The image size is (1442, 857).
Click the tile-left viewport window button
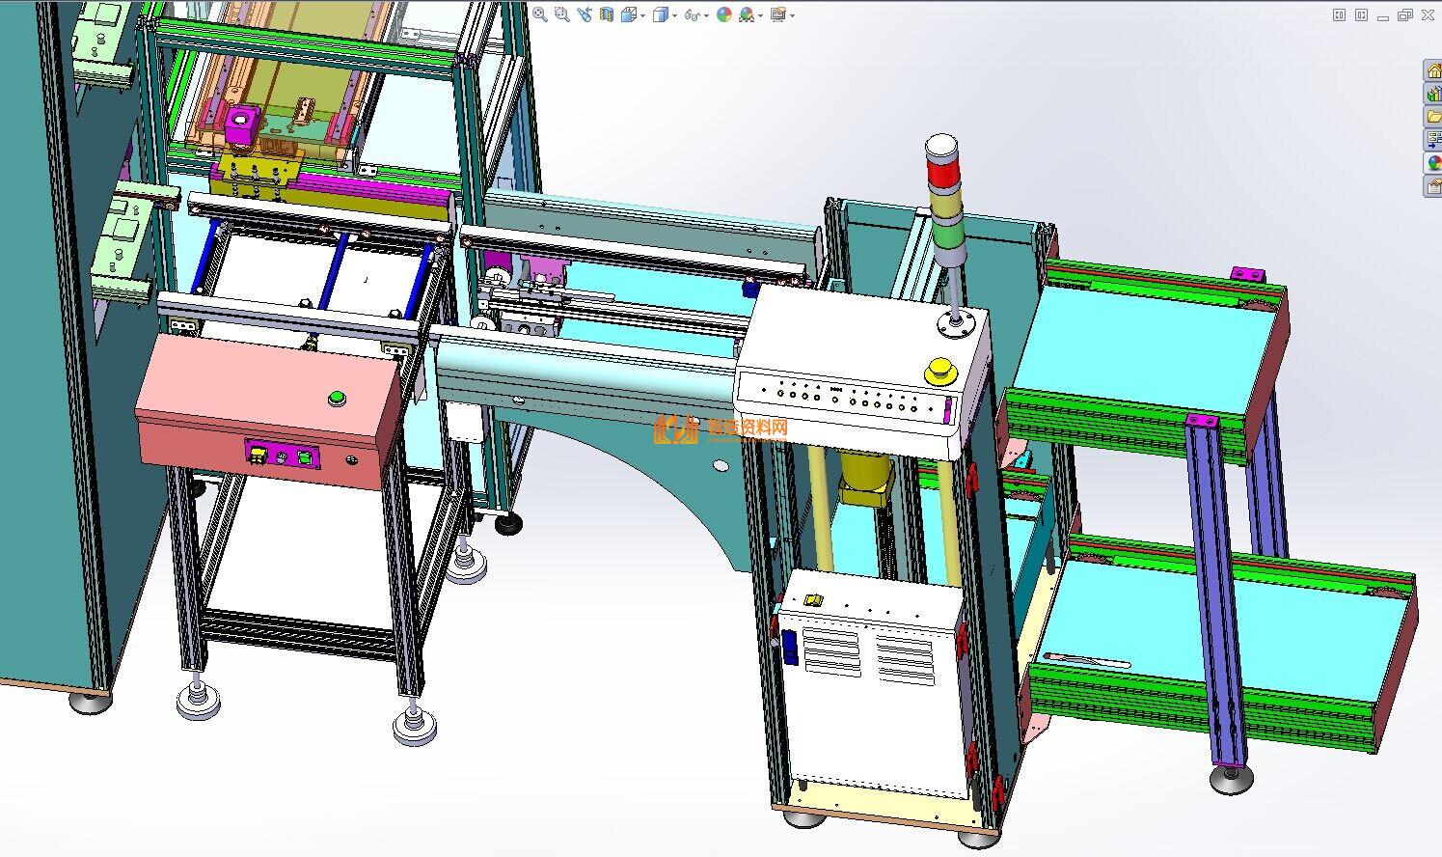1339,14
